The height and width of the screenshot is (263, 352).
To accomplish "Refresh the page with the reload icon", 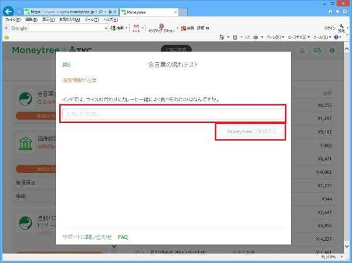I will pos(115,12).
